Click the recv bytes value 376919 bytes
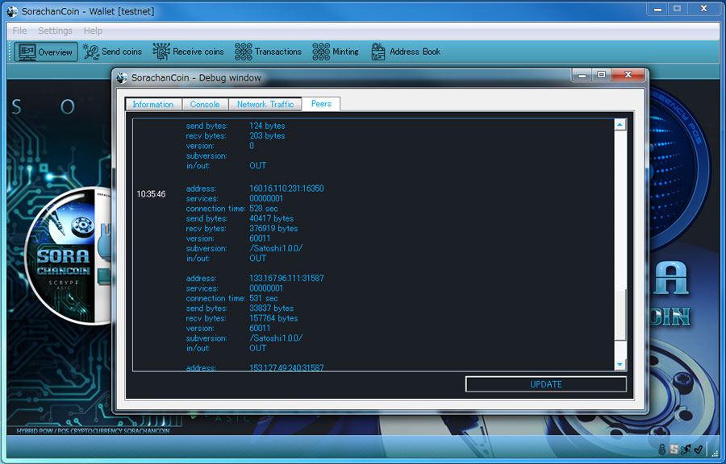Image resolution: width=726 pixels, height=464 pixels. 273,229
